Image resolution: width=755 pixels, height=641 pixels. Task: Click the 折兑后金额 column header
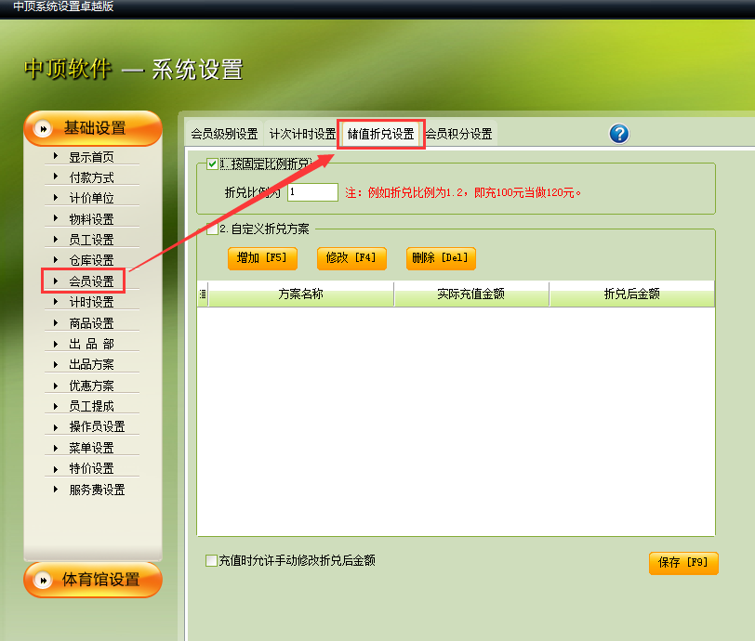(x=632, y=294)
